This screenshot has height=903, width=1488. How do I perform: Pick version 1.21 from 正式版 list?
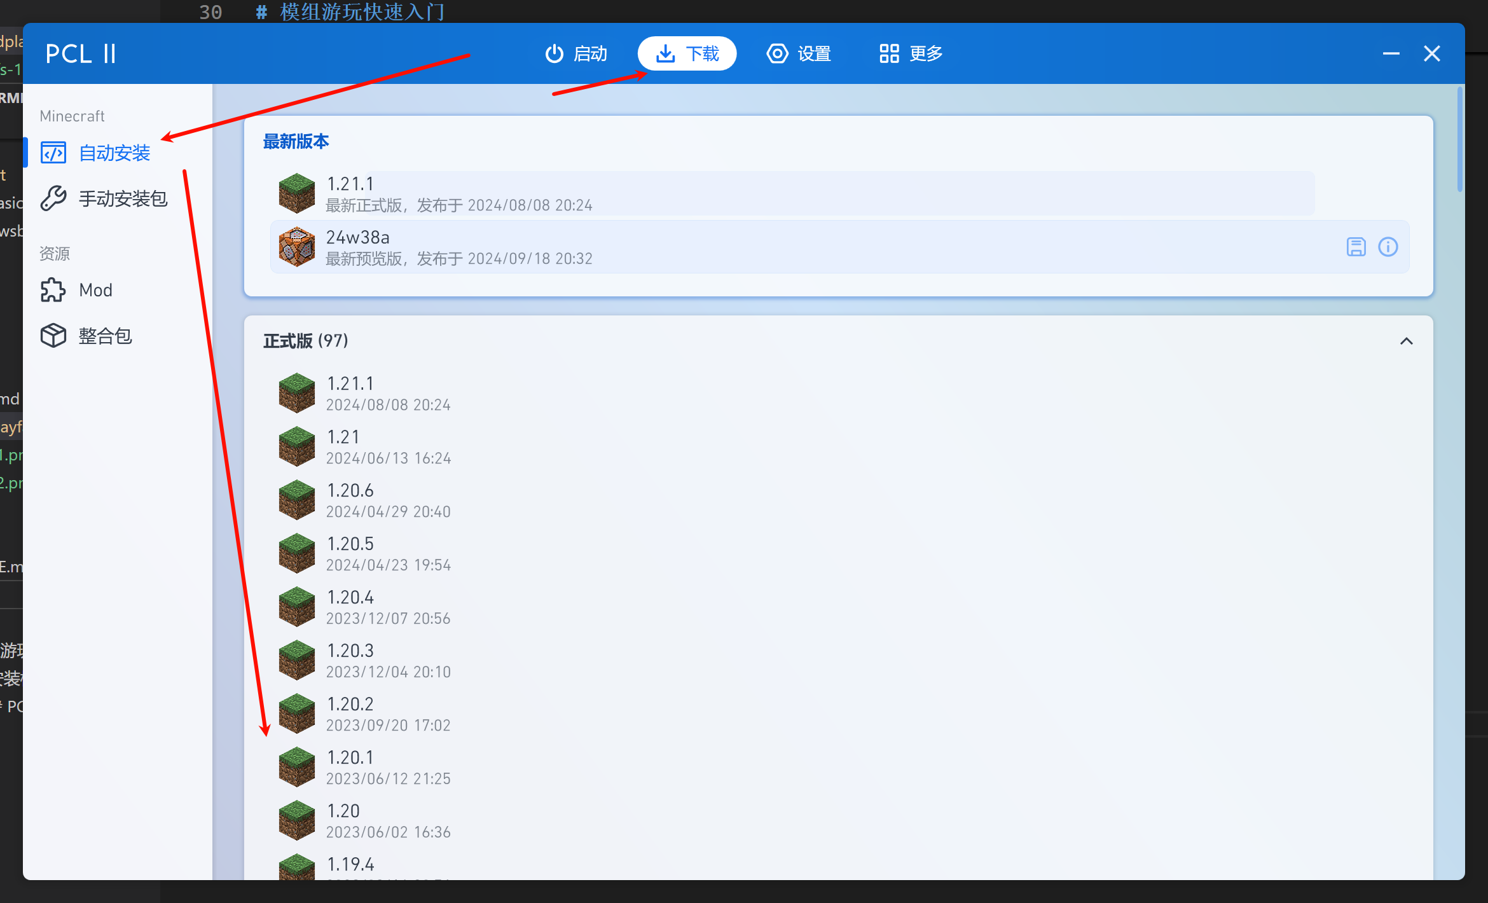[389, 446]
